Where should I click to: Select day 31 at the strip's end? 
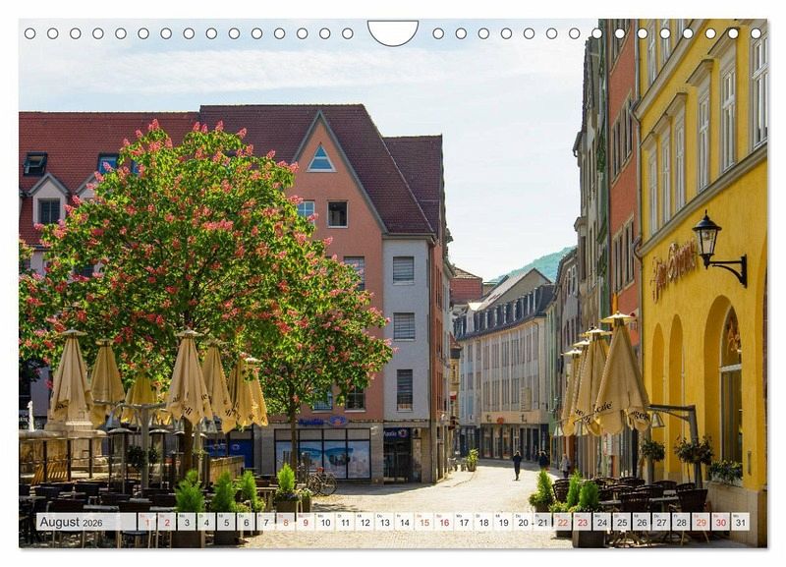click(x=739, y=522)
